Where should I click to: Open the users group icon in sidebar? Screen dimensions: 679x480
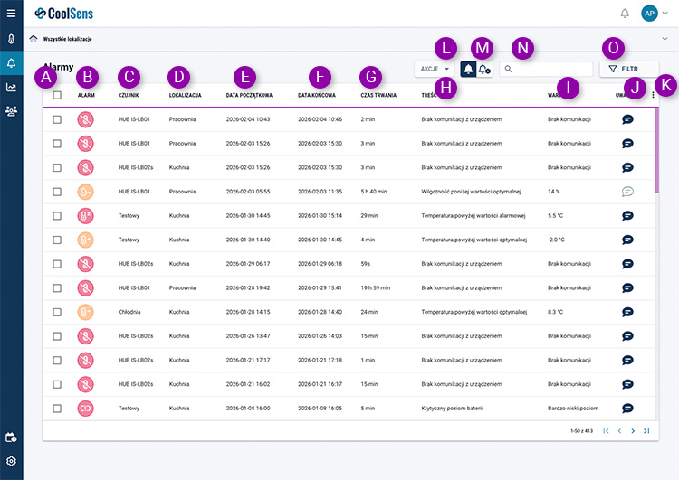click(x=11, y=111)
